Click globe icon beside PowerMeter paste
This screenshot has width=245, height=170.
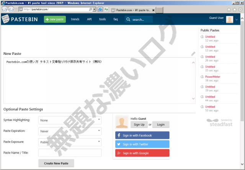click(x=202, y=77)
